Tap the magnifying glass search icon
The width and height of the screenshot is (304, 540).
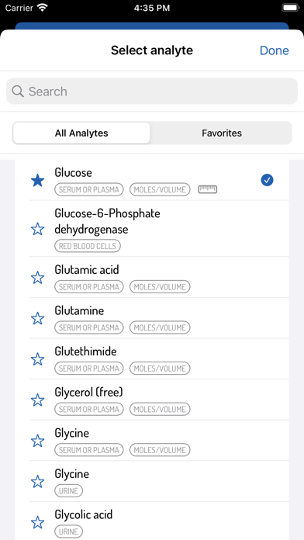tap(18, 92)
